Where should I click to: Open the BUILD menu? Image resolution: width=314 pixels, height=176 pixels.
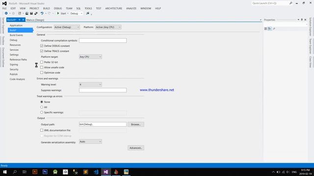[47, 8]
